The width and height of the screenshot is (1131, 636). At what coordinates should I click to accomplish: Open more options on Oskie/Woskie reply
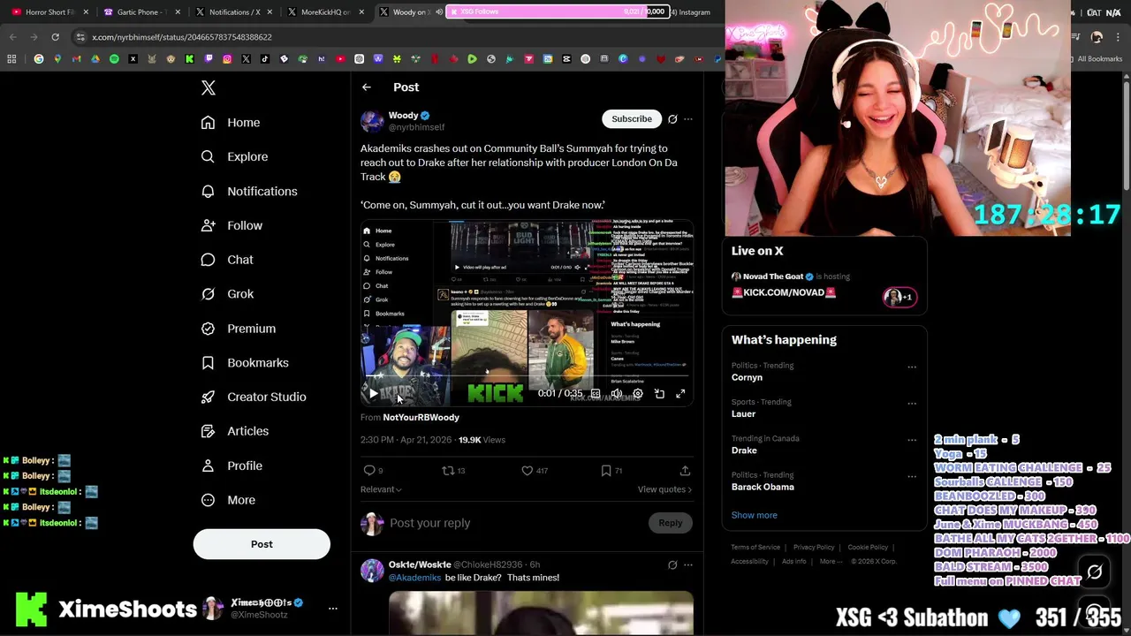click(688, 564)
